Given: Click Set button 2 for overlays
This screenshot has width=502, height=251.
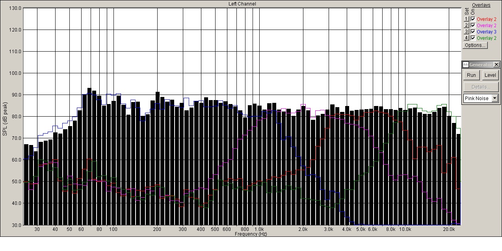Looking at the screenshot, I should tap(466, 26).
